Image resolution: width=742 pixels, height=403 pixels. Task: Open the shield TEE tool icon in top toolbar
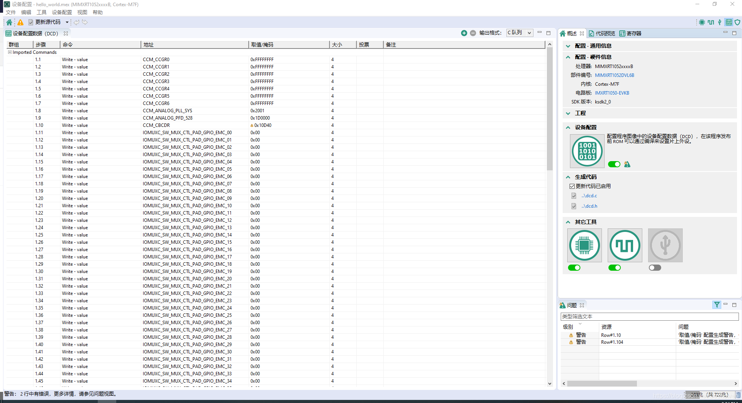(737, 22)
